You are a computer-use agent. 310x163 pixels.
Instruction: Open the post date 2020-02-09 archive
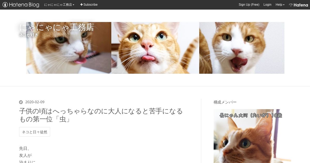(x=35, y=102)
